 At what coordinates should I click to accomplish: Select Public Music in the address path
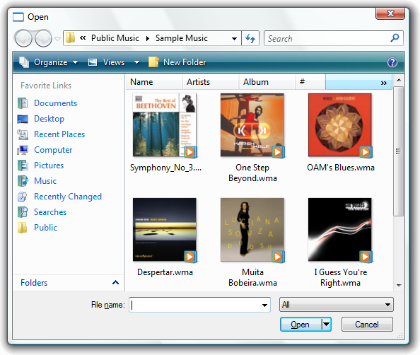click(x=115, y=38)
